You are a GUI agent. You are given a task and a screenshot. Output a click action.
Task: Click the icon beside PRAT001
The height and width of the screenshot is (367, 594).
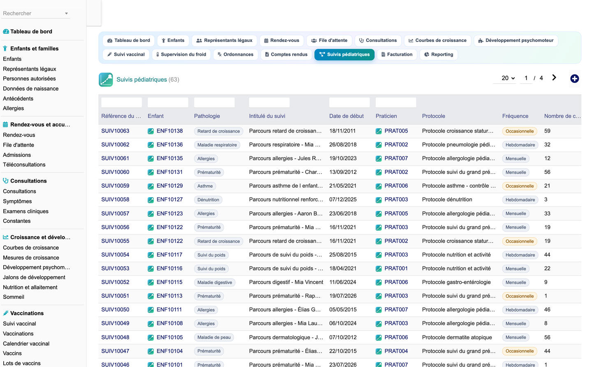tap(379, 268)
